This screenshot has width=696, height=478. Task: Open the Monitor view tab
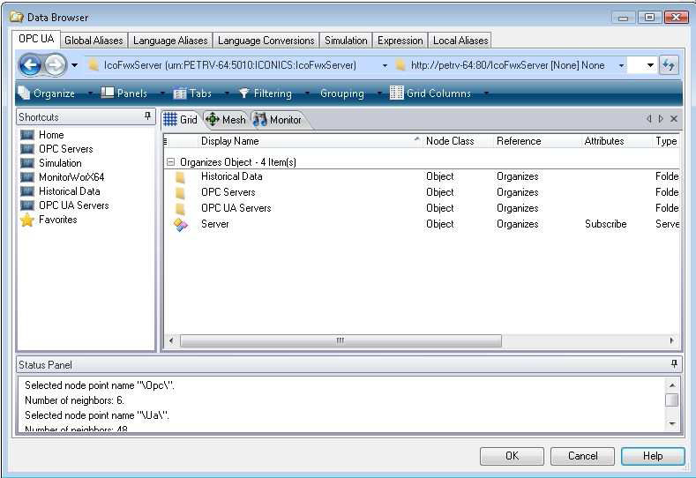(277, 120)
